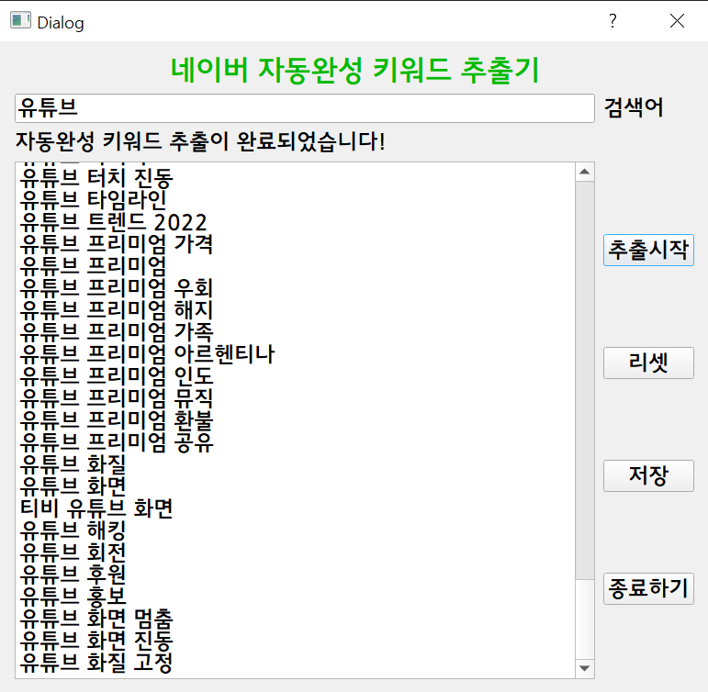Click the 추출시작 button

(647, 250)
